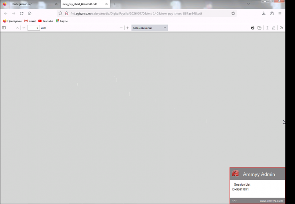Toggle the PDF sidebar panel
Screen dimensions: 295x204
coord(4,28)
